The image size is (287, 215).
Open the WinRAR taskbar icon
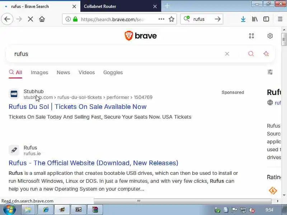coord(95,210)
